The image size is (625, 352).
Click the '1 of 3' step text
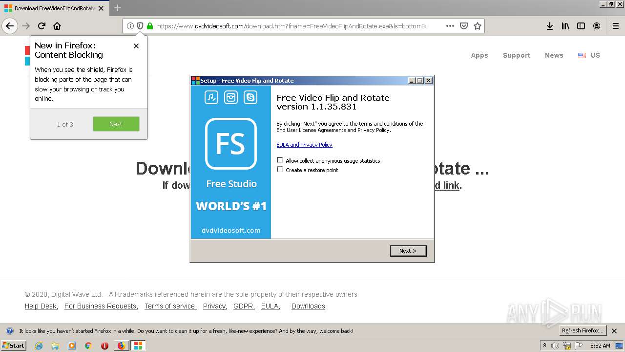tap(65, 124)
